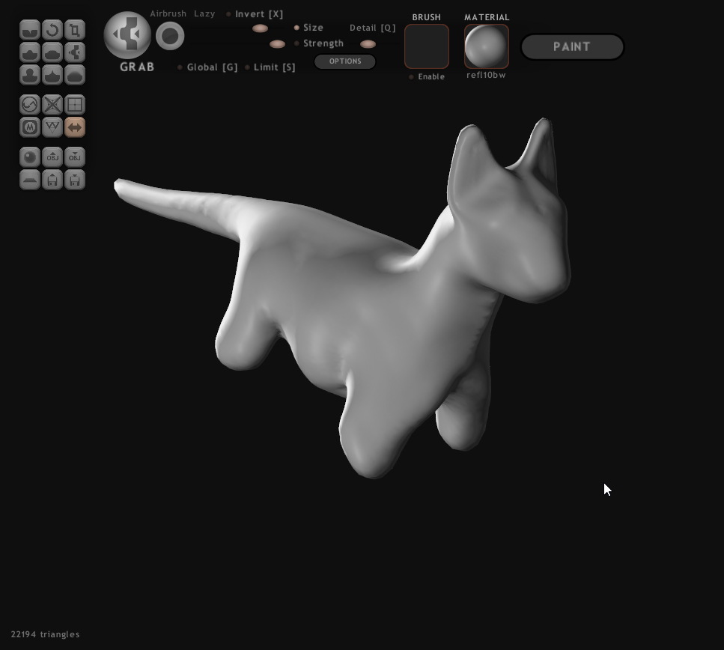The width and height of the screenshot is (724, 650).
Task: Select the Pinch brush tool
Action: 52,75
